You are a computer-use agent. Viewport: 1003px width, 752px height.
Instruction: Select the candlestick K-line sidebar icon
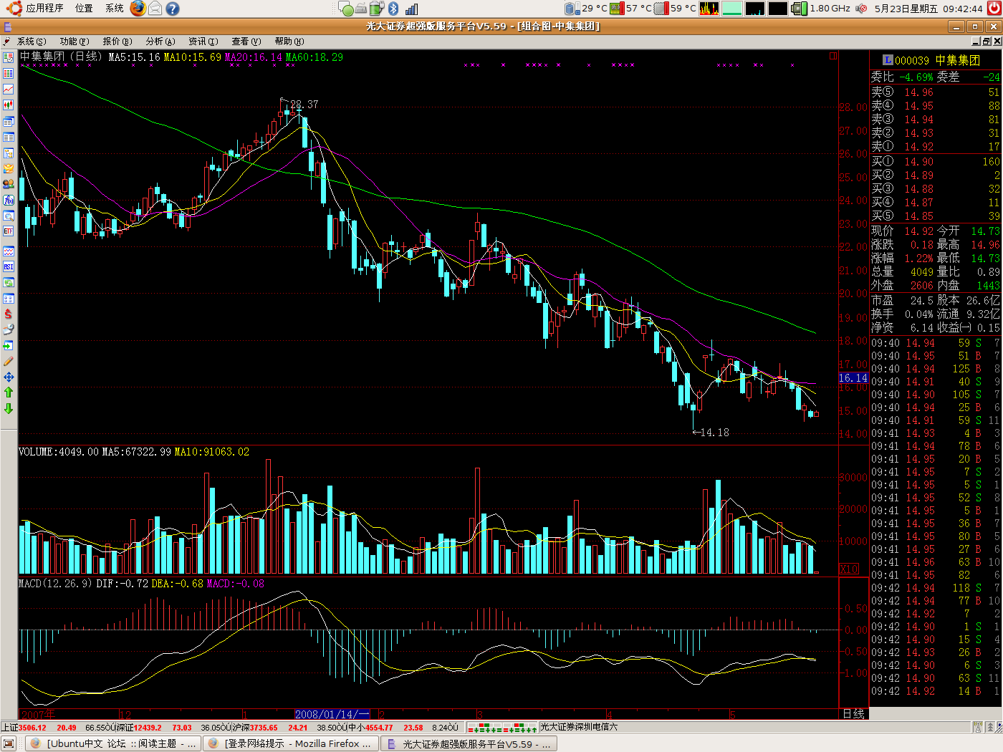point(9,105)
